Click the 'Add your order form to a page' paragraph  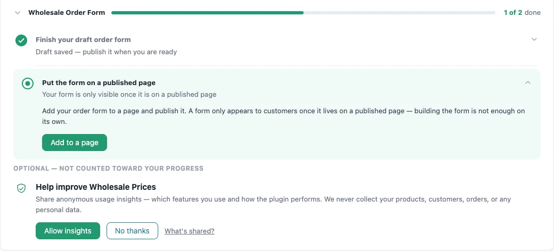(x=283, y=116)
